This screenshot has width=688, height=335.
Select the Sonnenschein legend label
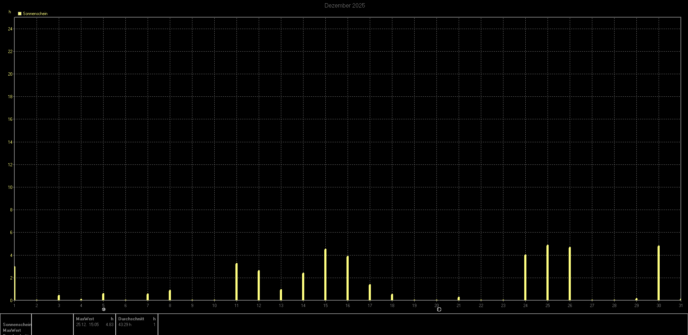tap(35, 14)
